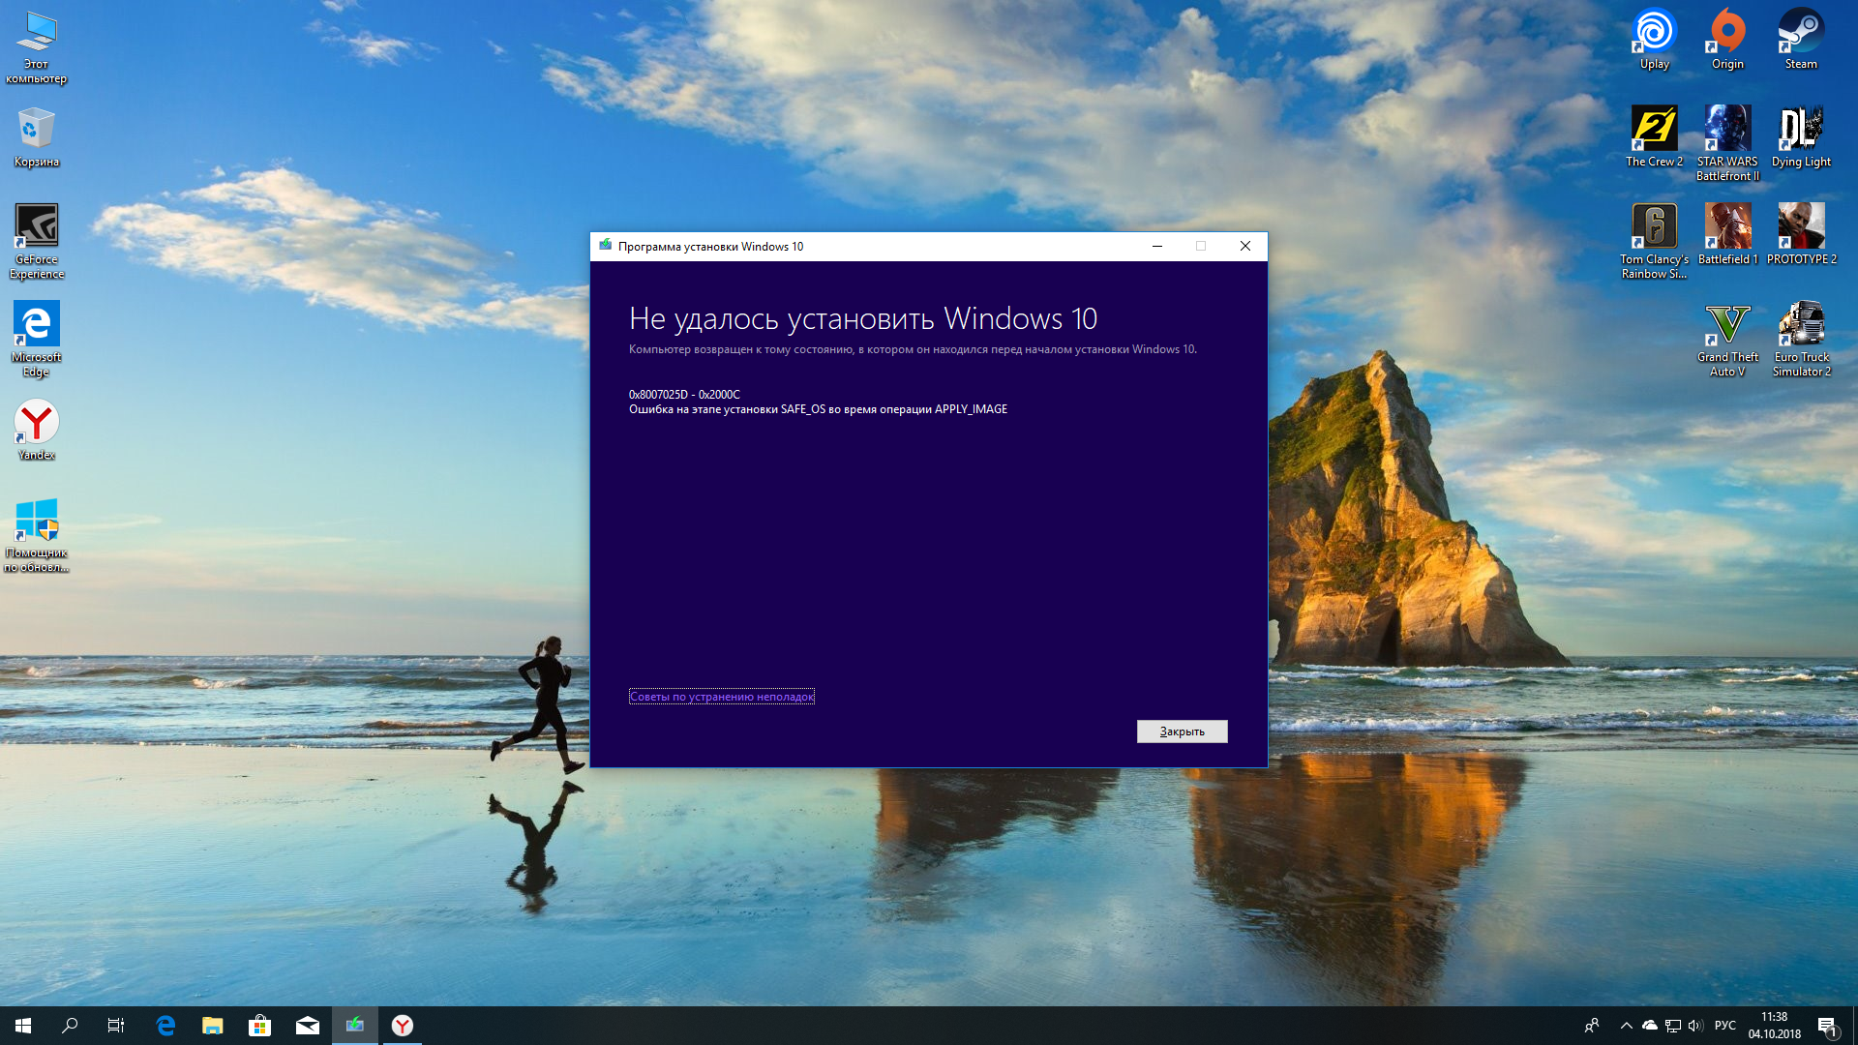
Task: Click the setup window title bar icon
Action: [606, 246]
